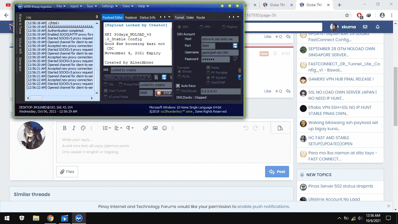Click Chrome's back navigation arrow
398x224 pixels.
click(x=6, y=15)
